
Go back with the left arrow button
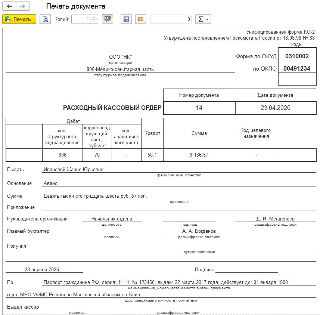pyautogui.click(x=9, y=6)
